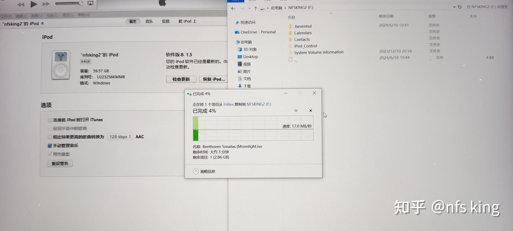This screenshot has width=513, height=231.
Task: Click the .fseventsd folder icon
Action: point(290,26)
